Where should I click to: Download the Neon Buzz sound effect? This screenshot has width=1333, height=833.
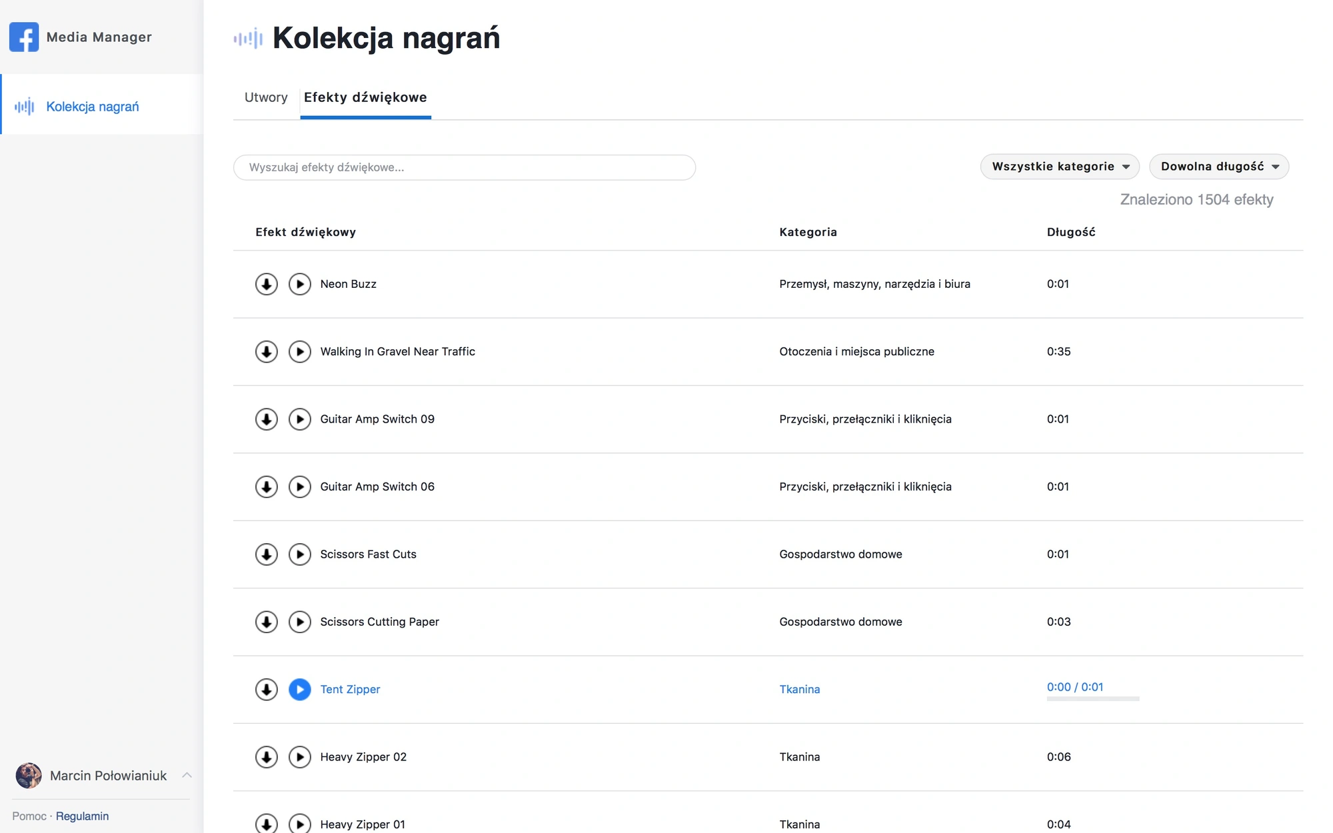point(267,284)
